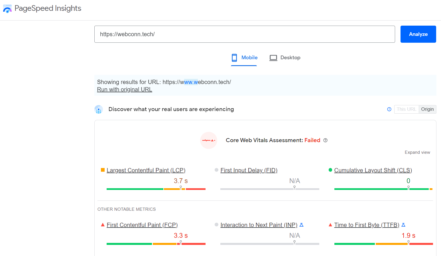
Task: Click Discover what your real users heading
Action: coord(171,109)
